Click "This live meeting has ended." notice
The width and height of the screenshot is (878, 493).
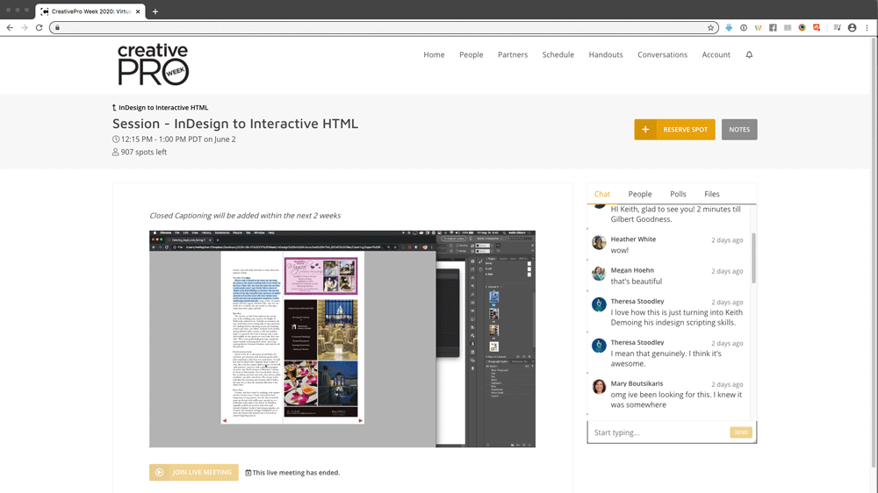[x=296, y=472]
